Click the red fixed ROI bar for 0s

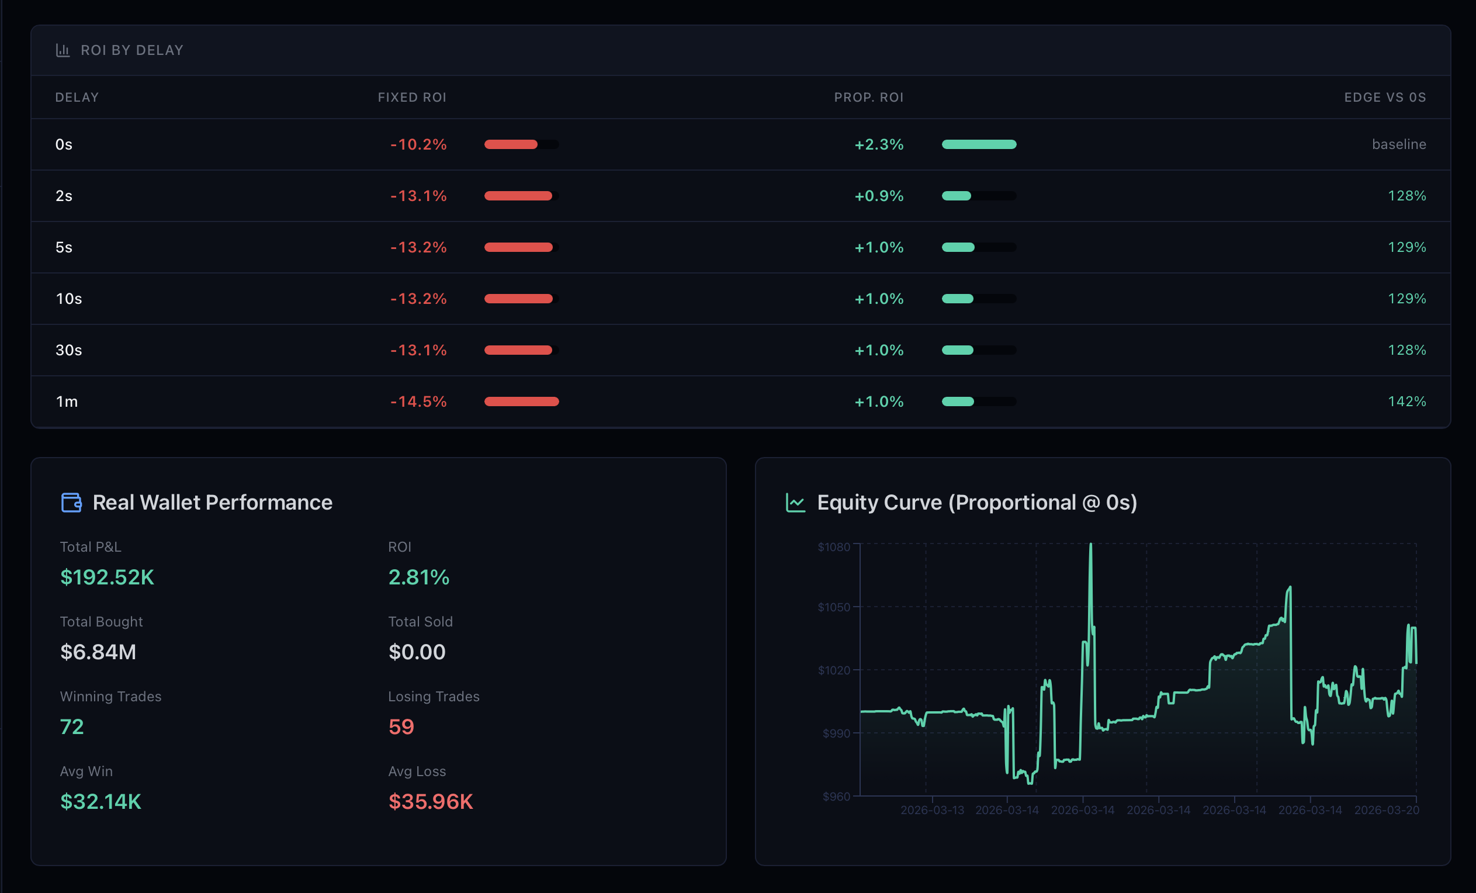coord(511,144)
